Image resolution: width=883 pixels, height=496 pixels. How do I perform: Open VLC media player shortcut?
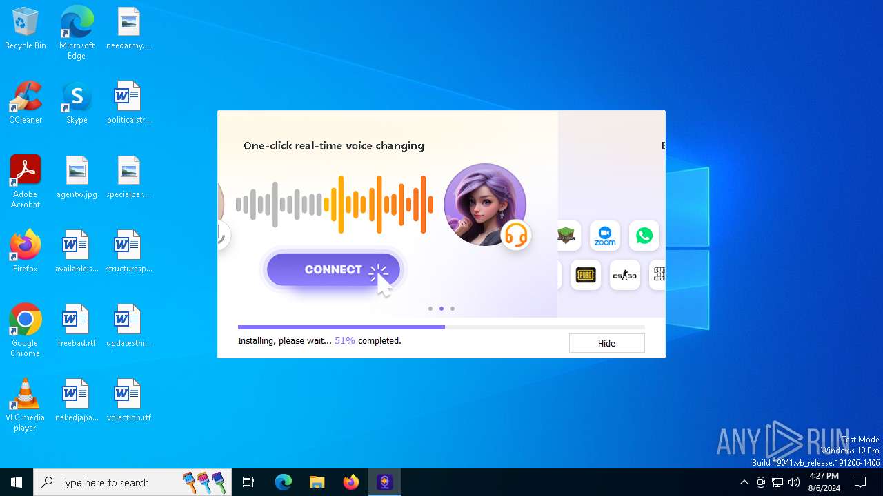[26, 405]
